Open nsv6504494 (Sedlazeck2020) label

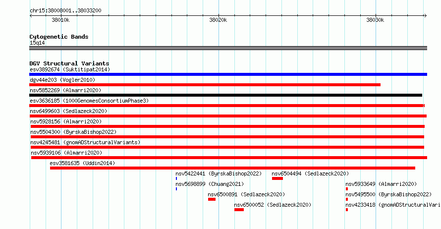[310, 173]
